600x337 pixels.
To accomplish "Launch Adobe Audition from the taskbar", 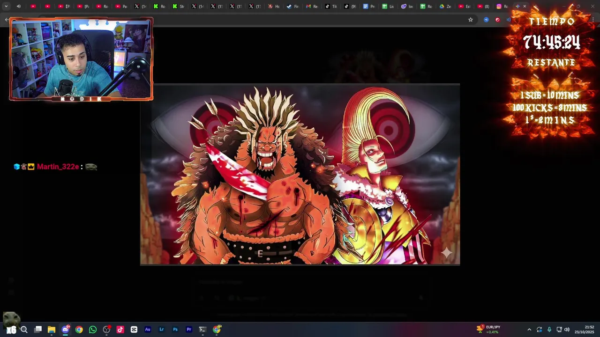I will [148, 330].
